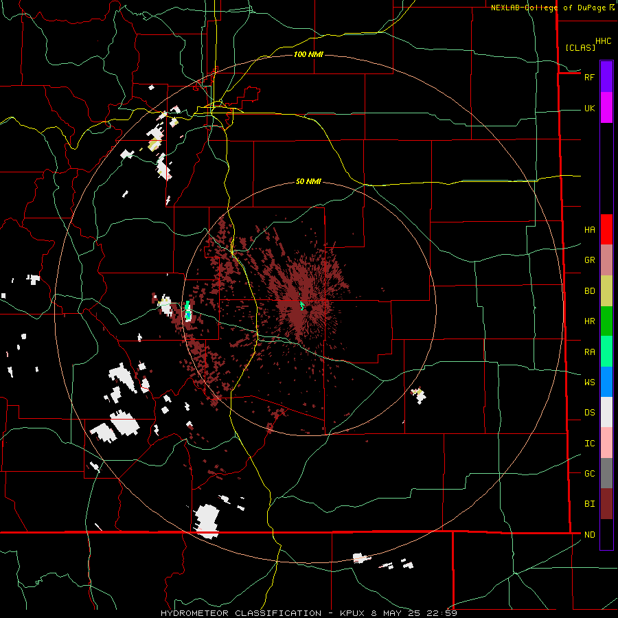Click the BD legend label
This screenshot has width=618, height=618.
[589, 291]
